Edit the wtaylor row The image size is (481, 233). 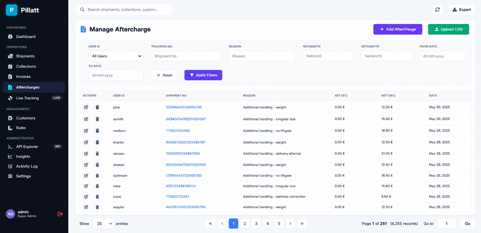[86, 207]
